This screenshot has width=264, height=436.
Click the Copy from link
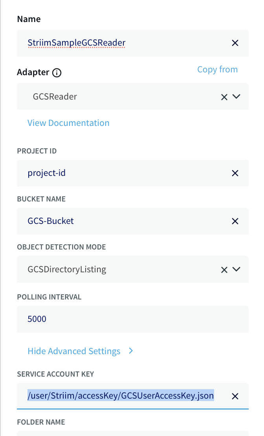pos(217,69)
